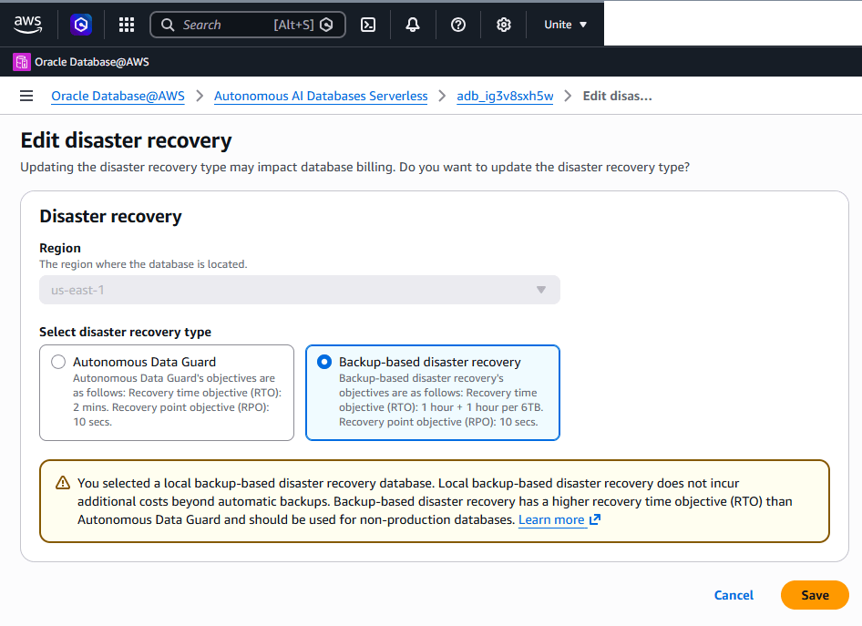Follow the Autonomous AI Databases Serverless breadcrumb
The image size is (862, 626).
click(x=321, y=97)
